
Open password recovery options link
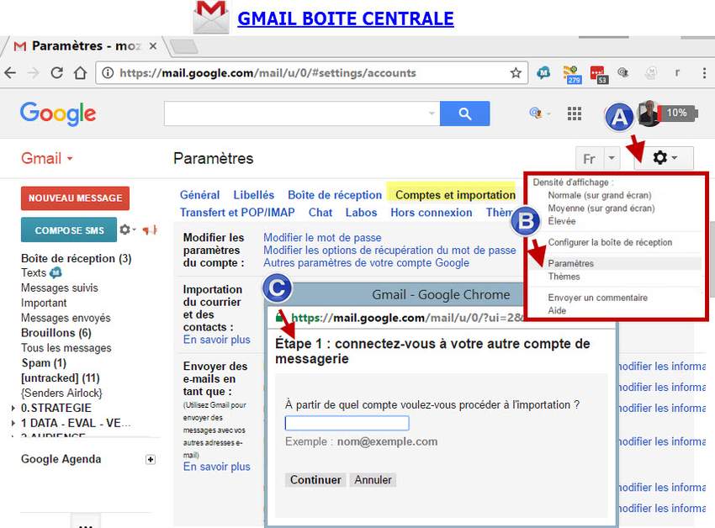click(x=389, y=251)
